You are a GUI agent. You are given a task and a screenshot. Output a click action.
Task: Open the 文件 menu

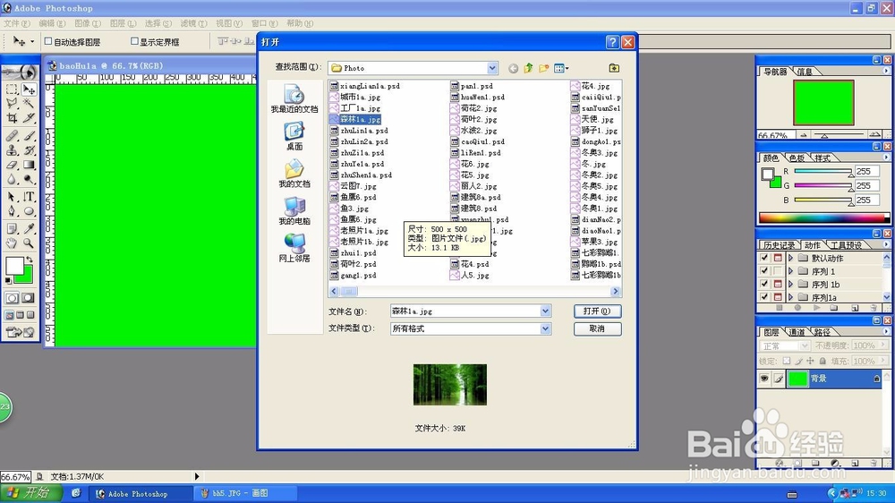[16, 23]
